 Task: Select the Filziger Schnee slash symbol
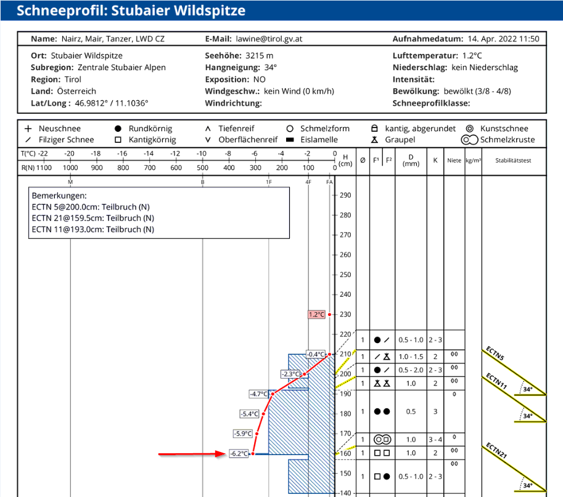[x=28, y=139]
